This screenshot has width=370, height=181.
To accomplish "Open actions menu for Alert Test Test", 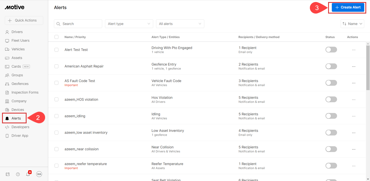I will click(354, 50).
